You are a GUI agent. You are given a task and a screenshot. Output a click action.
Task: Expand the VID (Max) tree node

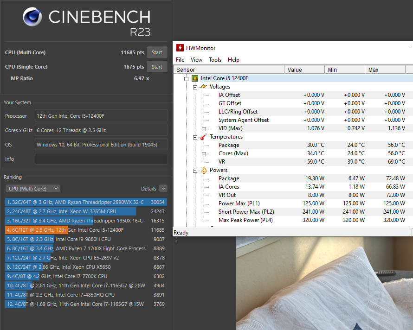pyautogui.click(x=204, y=129)
